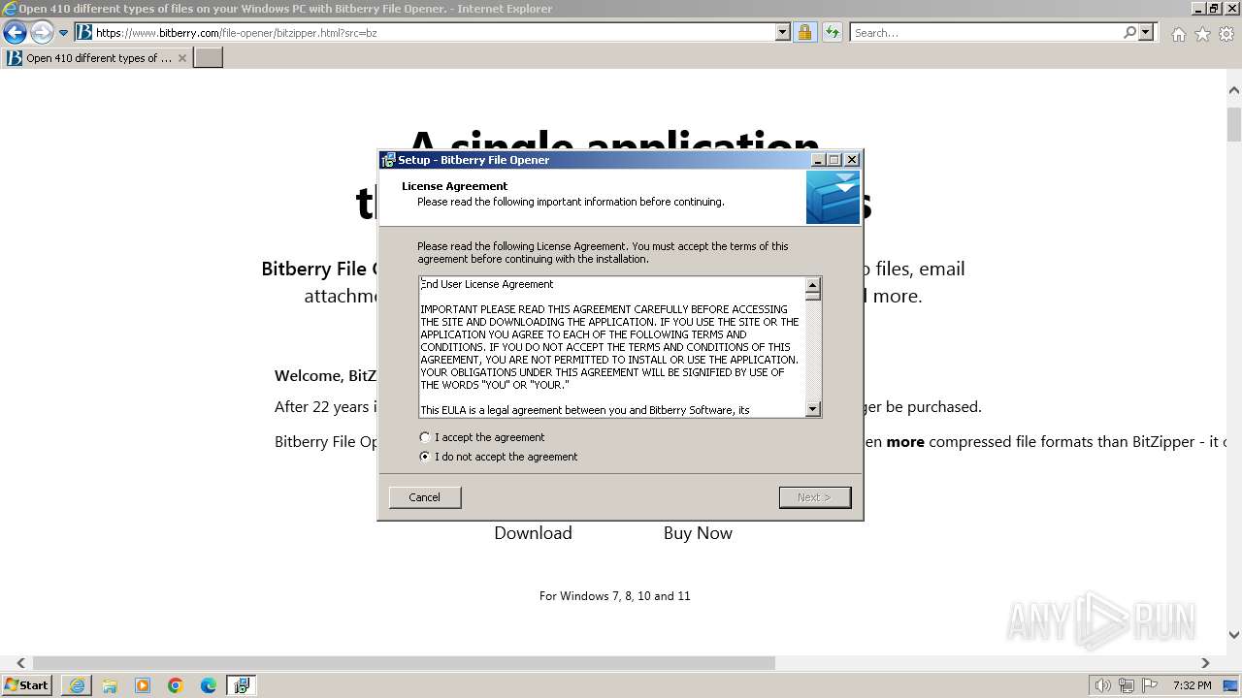
Task: Click the Action Center flag tray icon
Action: (1150, 685)
